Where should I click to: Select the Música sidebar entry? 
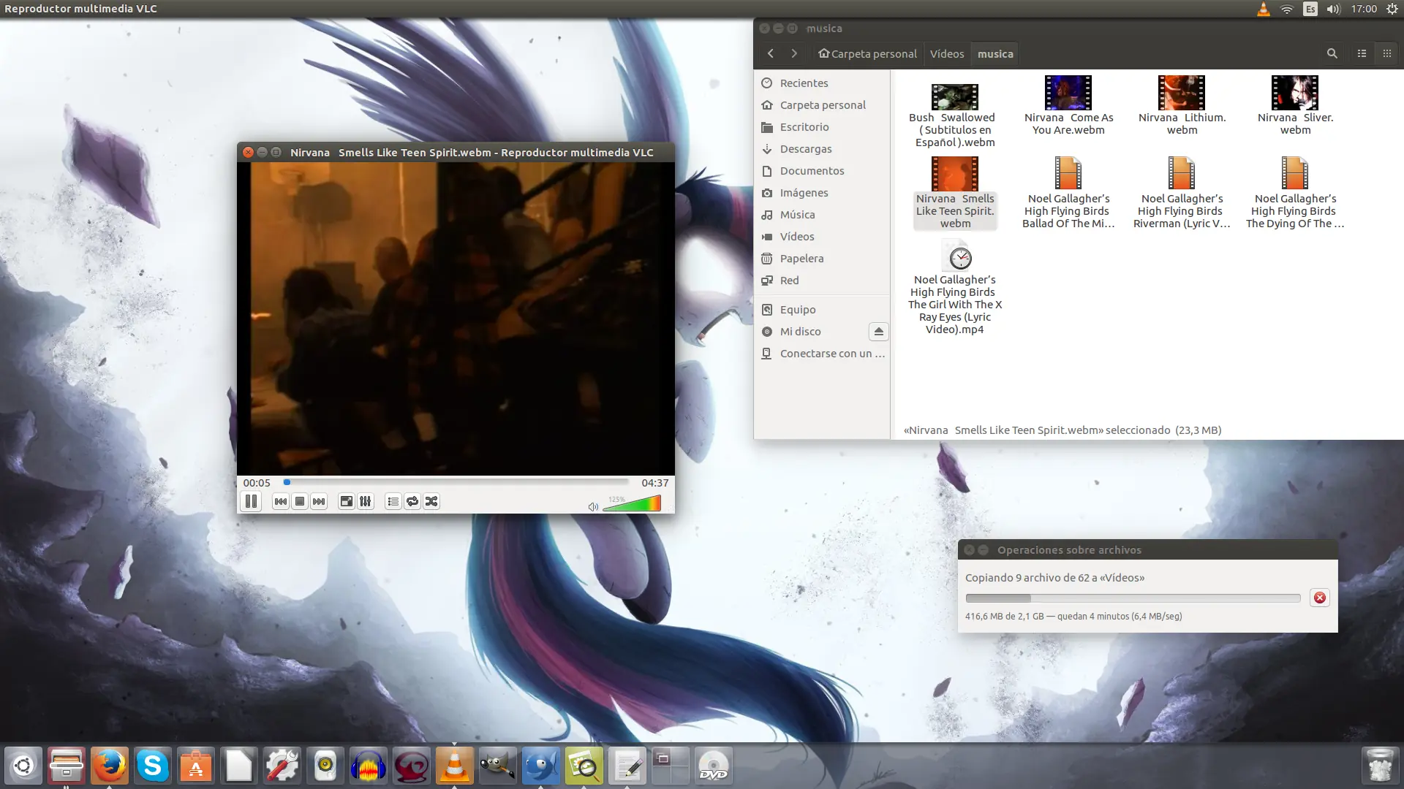797,215
